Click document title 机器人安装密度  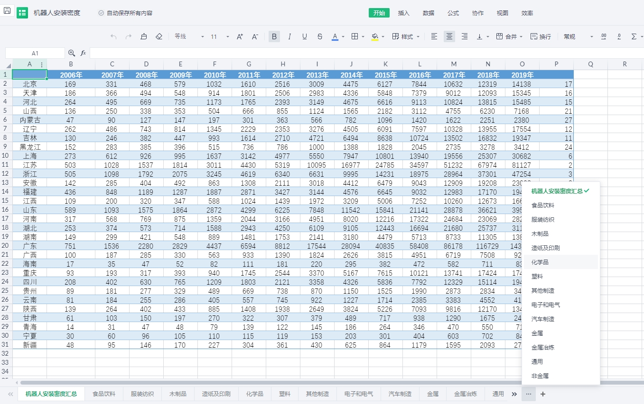coord(57,13)
